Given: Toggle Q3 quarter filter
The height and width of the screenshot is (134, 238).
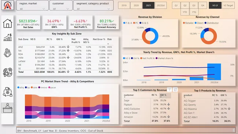Looking at the screenshot, I should pos(194,6).
